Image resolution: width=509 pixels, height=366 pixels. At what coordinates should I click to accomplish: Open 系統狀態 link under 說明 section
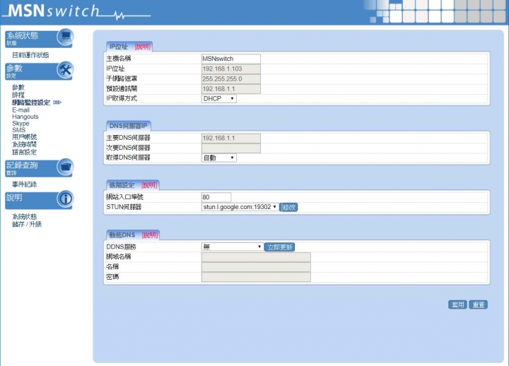24,216
